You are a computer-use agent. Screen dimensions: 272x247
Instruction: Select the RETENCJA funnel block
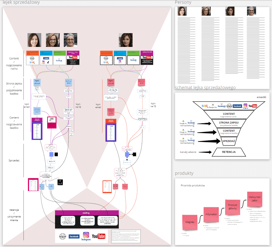point(229,152)
